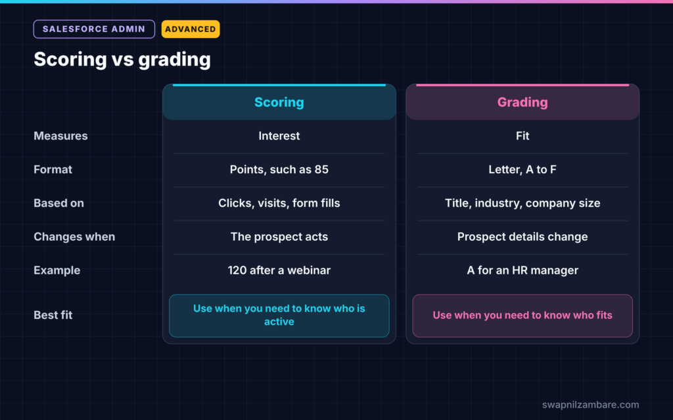Click 'A for an HR manager' cell
673x420 pixels.
click(x=522, y=270)
